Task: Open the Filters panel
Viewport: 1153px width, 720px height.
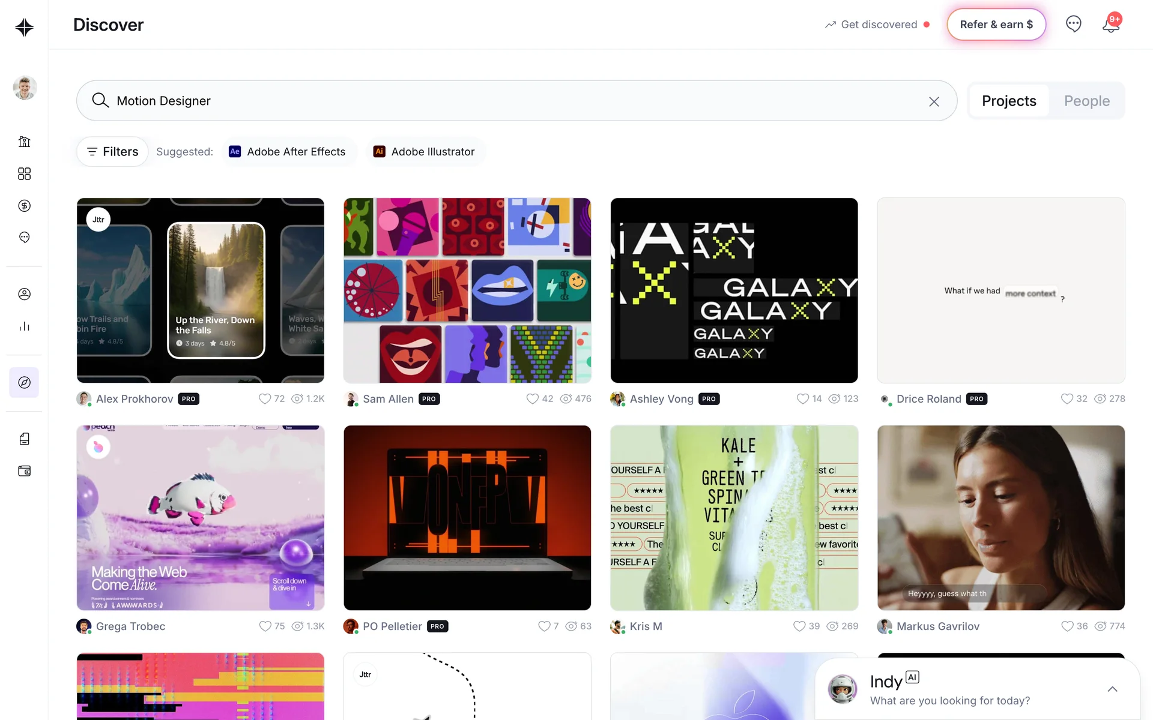Action: 112,152
